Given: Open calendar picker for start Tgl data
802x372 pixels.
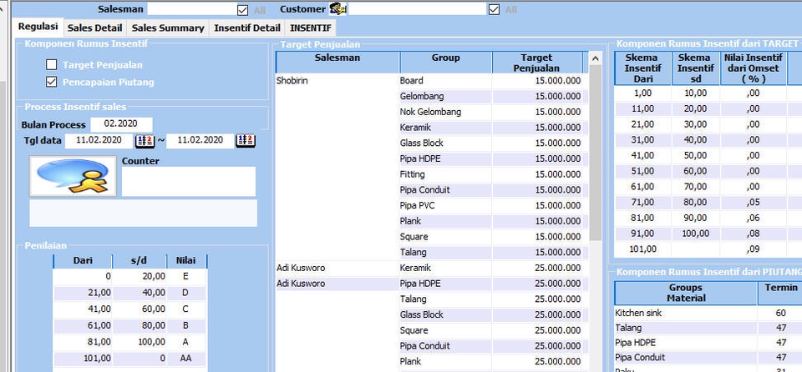Looking at the screenshot, I should (x=145, y=140).
